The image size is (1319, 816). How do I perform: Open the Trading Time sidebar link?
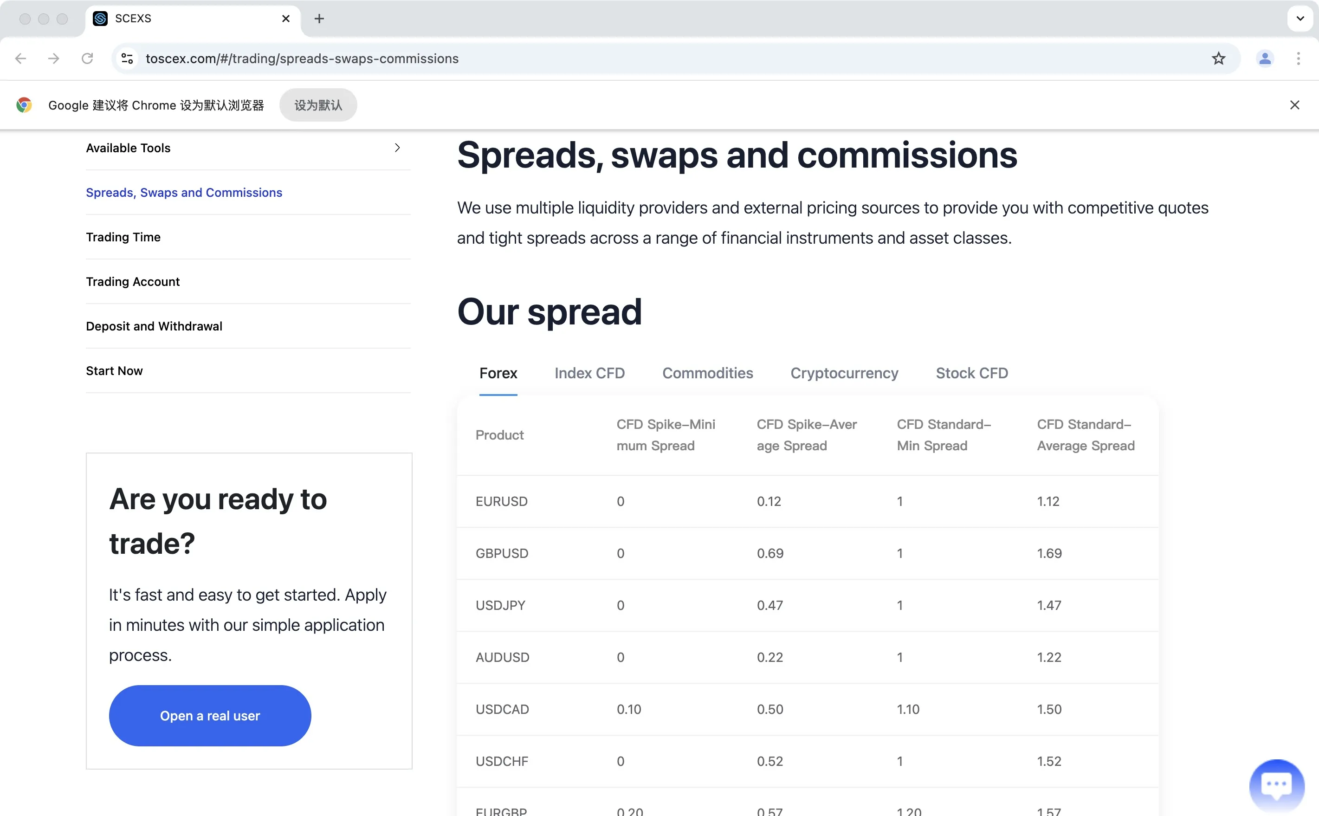tap(123, 237)
